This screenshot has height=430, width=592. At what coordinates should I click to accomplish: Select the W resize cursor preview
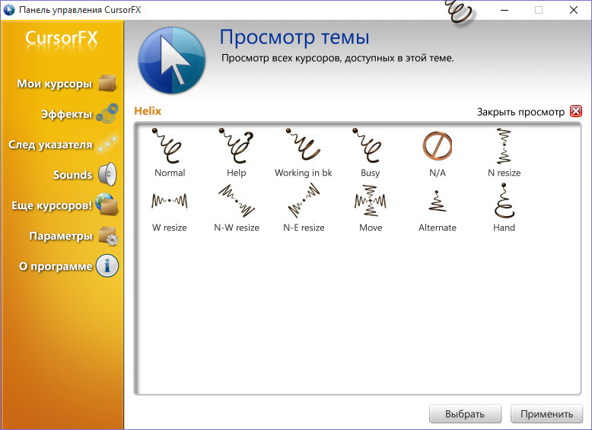click(x=170, y=200)
